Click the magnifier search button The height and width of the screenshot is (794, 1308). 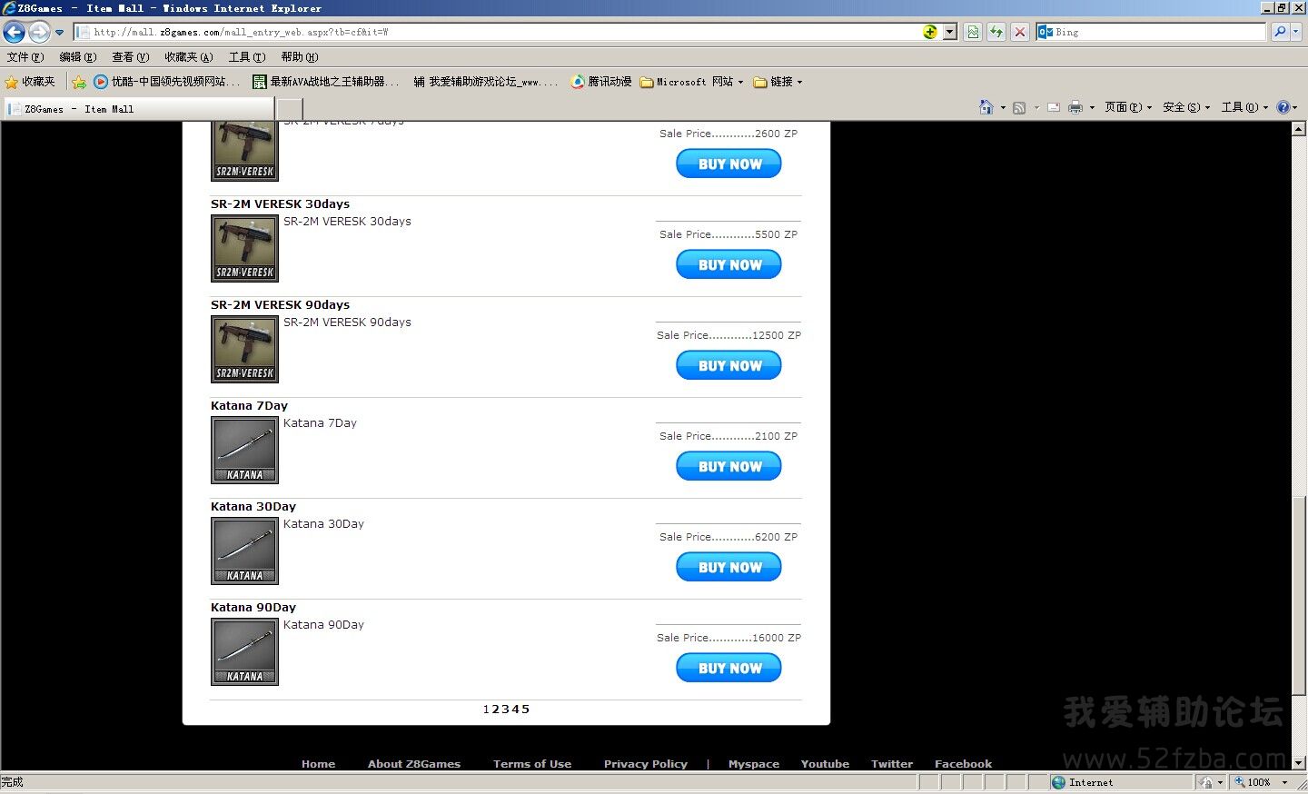(1280, 32)
